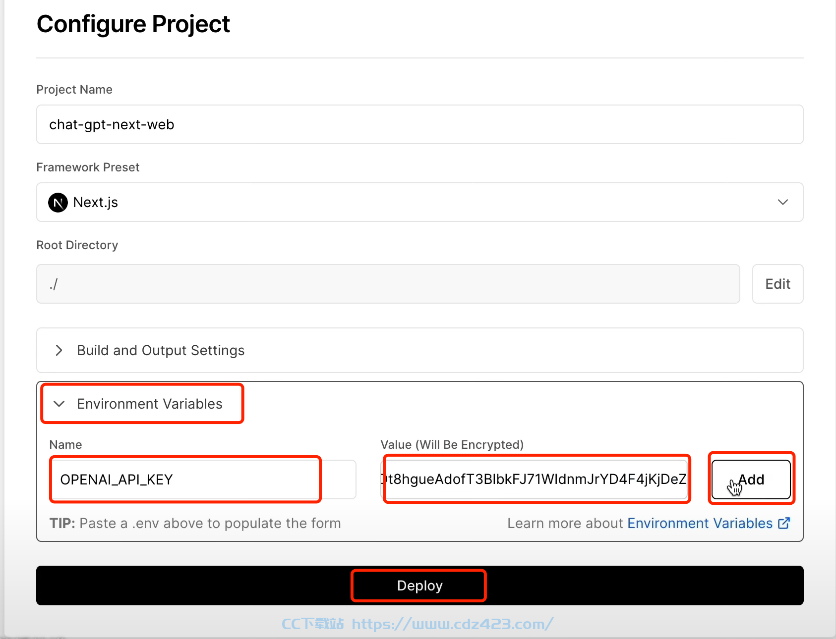Click the environment variable Name field
The height and width of the screenshot is (639, 836).
tap(203, 479)
